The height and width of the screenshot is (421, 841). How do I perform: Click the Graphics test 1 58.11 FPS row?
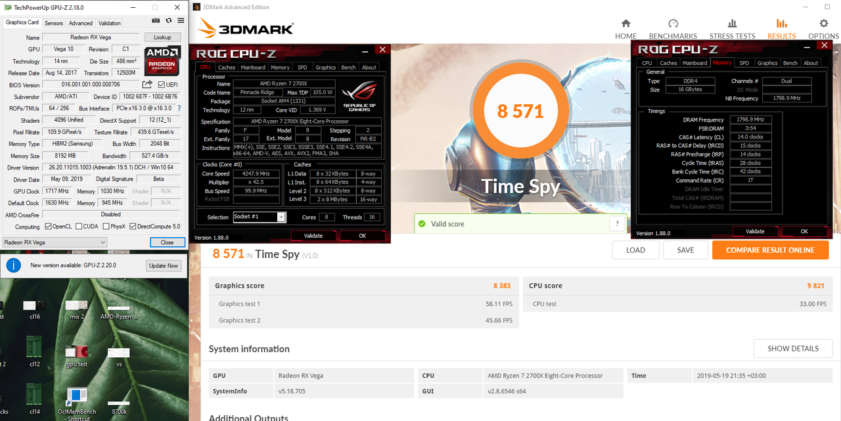[365, 304]
